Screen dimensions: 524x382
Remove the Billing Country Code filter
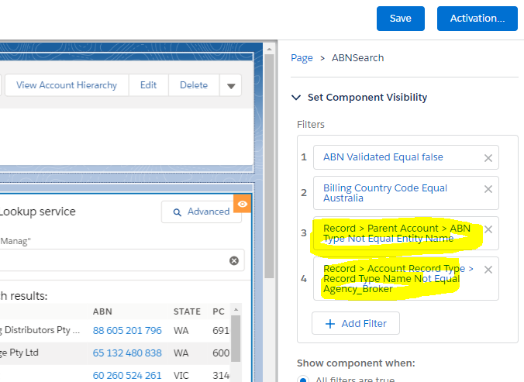pyautogui.click(x=488, y=189)
